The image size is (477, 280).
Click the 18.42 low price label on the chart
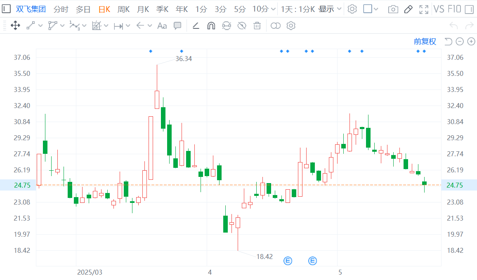point(264,256)
